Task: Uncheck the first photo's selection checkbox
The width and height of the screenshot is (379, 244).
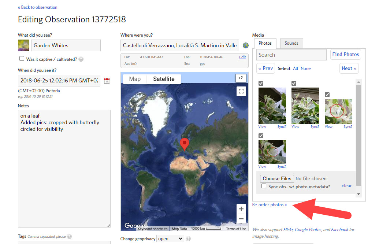Action: click(261, 83)
